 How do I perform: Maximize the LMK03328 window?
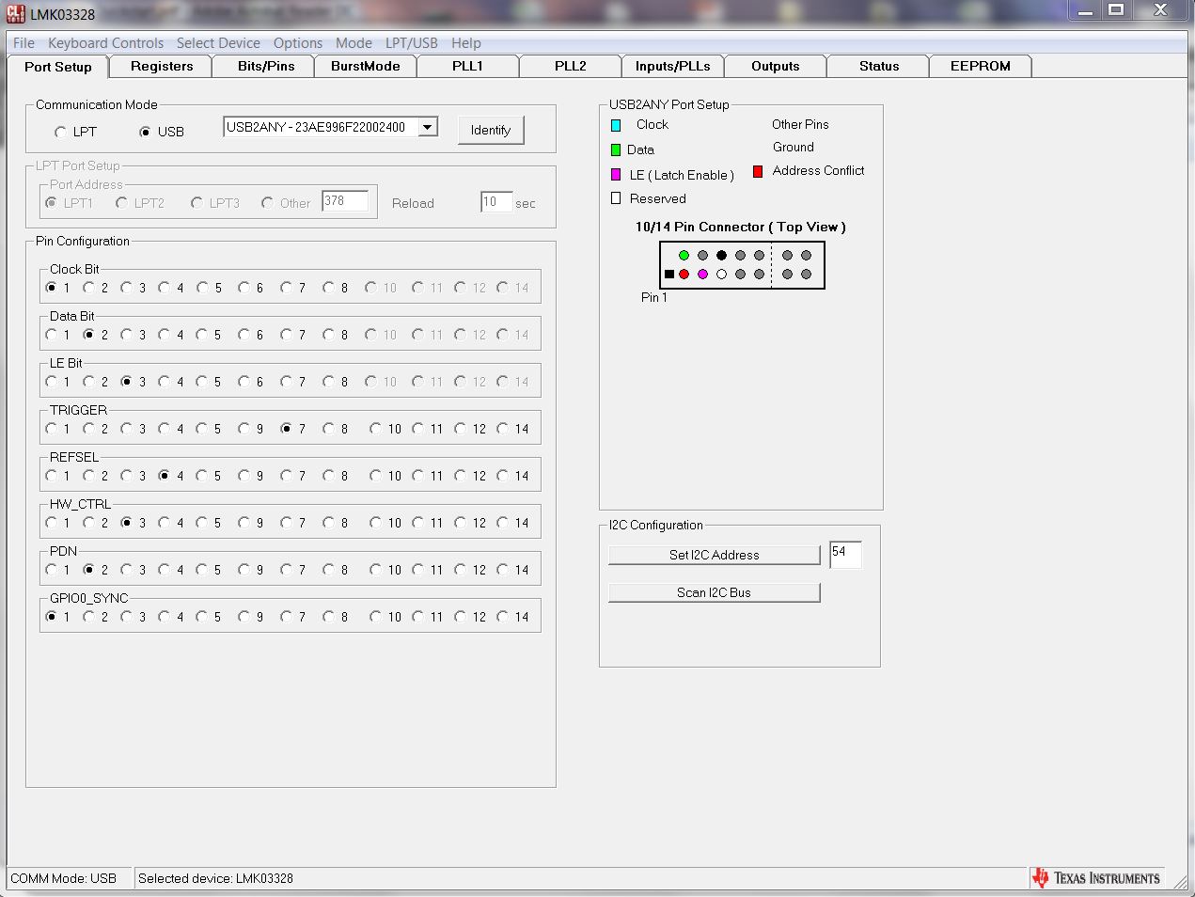click(1116, 10)
